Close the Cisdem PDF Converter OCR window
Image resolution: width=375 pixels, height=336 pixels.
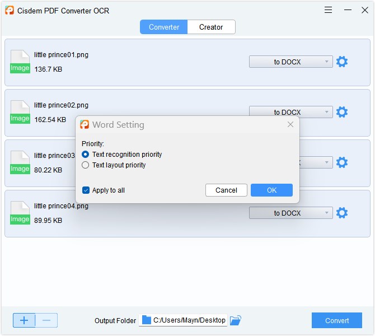(x=365, y=10)
